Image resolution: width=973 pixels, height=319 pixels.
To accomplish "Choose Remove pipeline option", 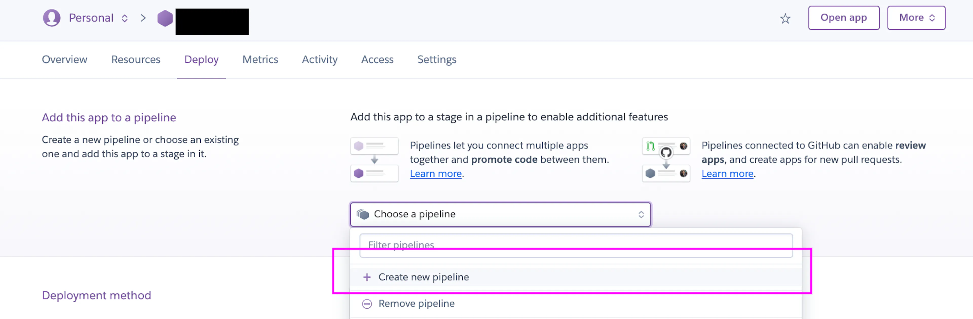I will [576, 304].
